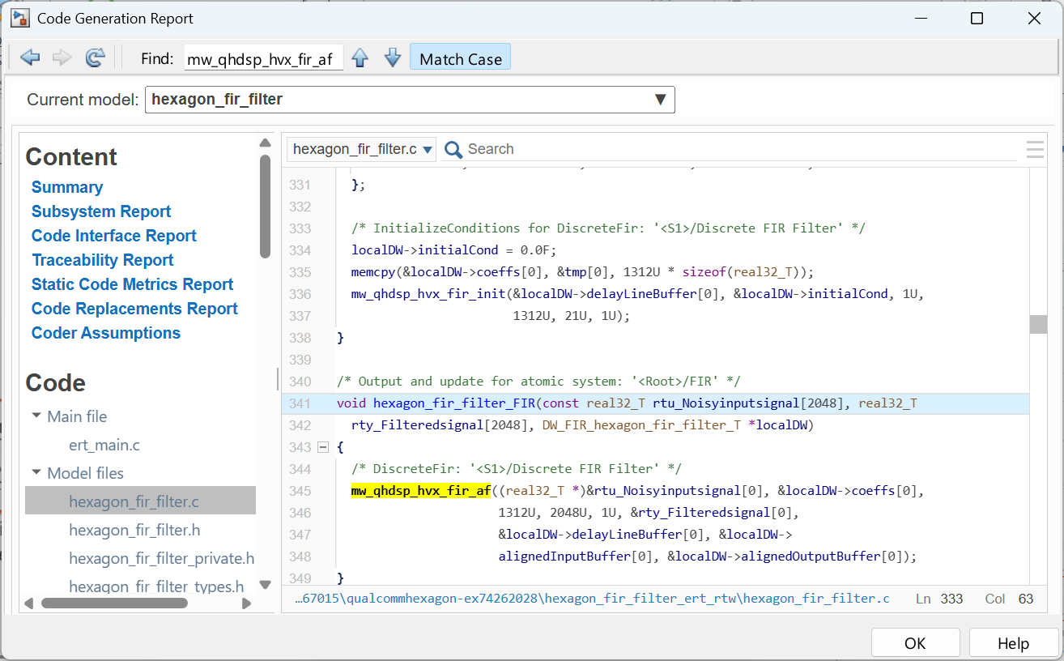Click the highlighted mw_qhdsp_hvx_fir_af call

click(421, 491)
